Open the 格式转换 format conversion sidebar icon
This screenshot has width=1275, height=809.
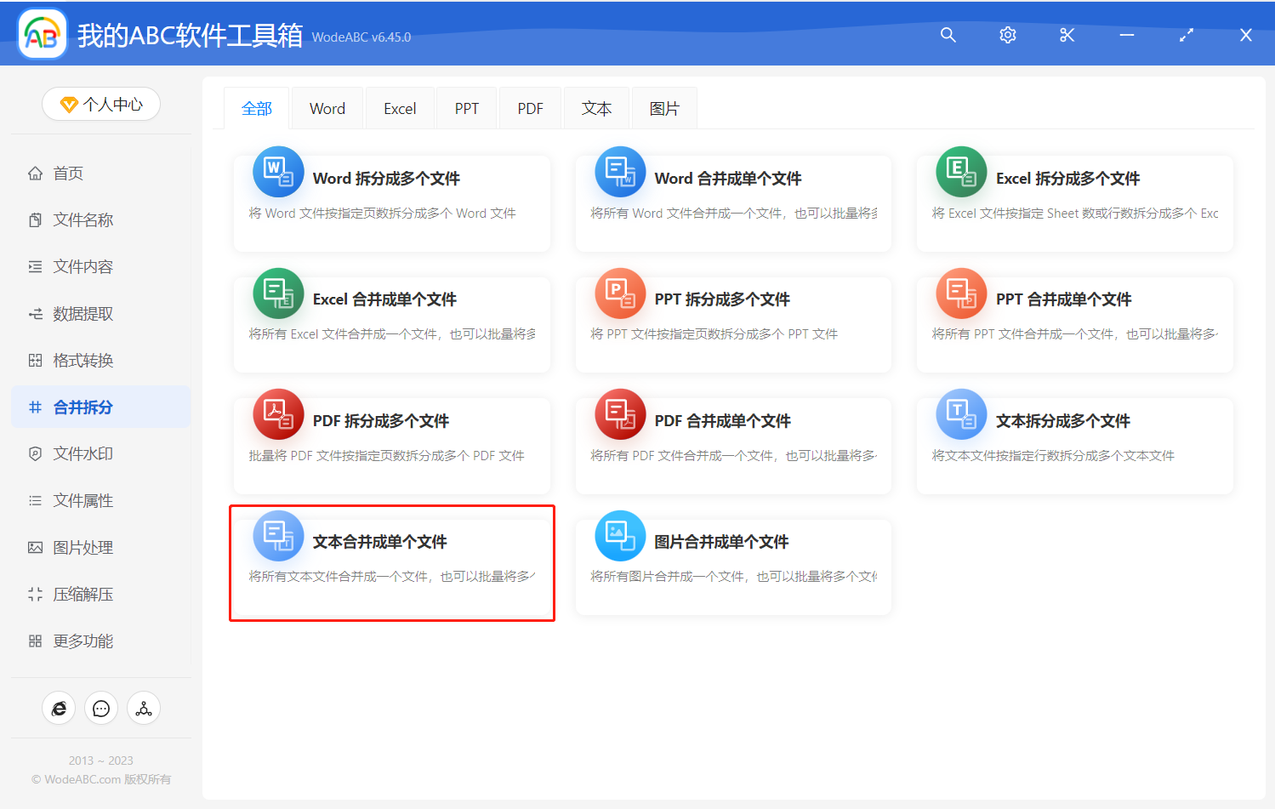click(35, 360)
